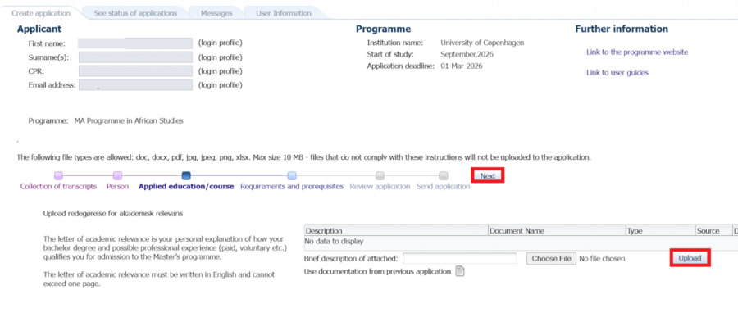Click the Review application step label
This screenshot has height=313, width=738.
tap(380, 187)
